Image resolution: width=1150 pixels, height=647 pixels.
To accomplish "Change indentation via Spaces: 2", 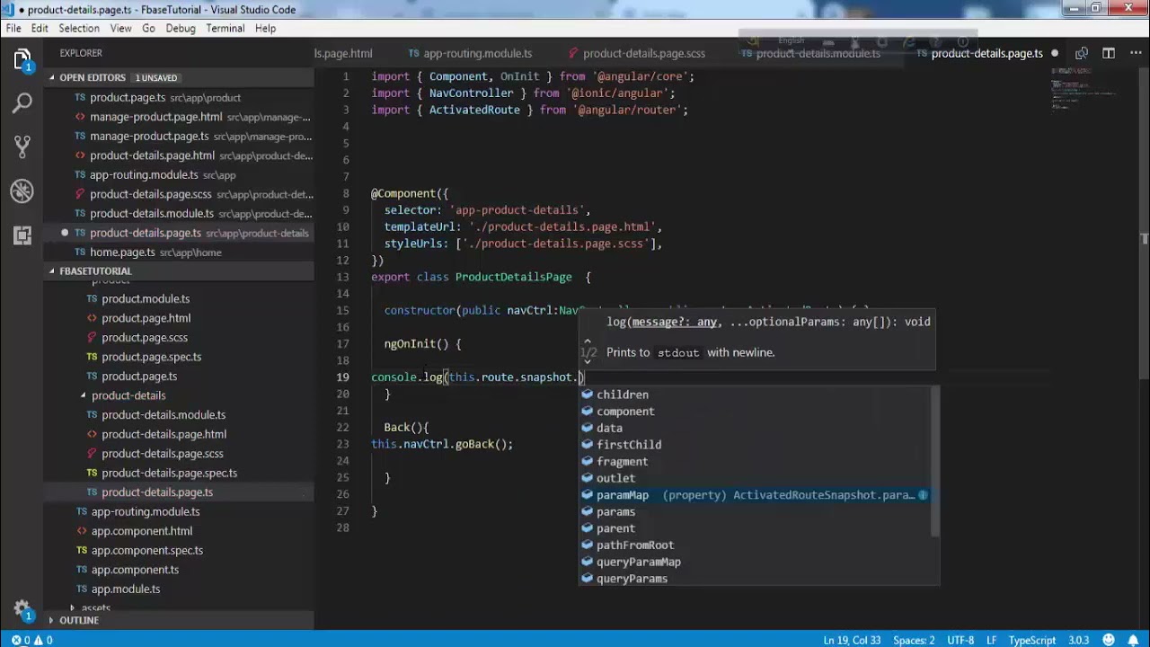I will coord(914,641).
